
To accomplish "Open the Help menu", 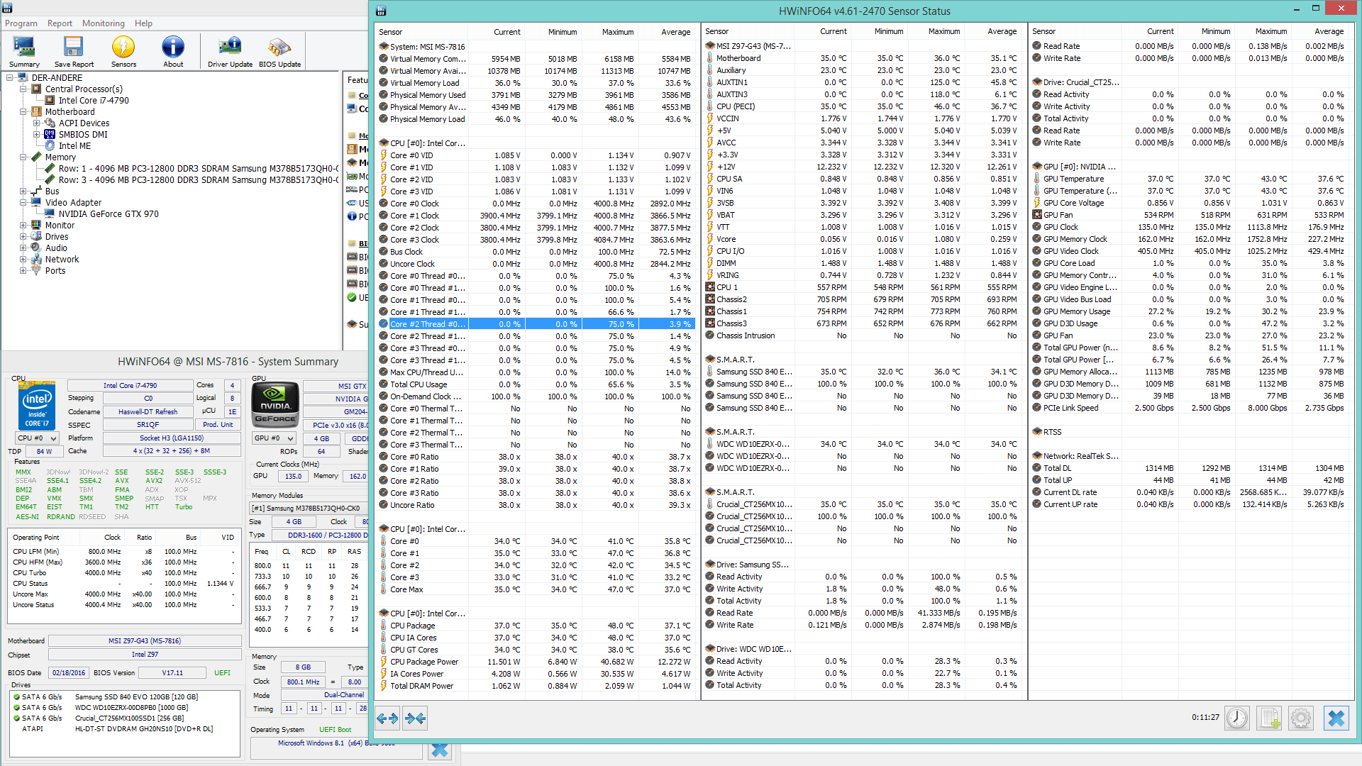I will click(143, 23).
